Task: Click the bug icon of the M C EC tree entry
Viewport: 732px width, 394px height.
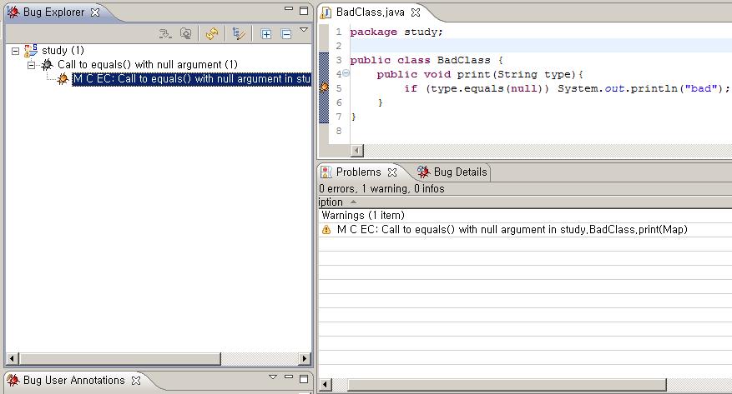Action: pyautogui.click(x=63, y=78)
